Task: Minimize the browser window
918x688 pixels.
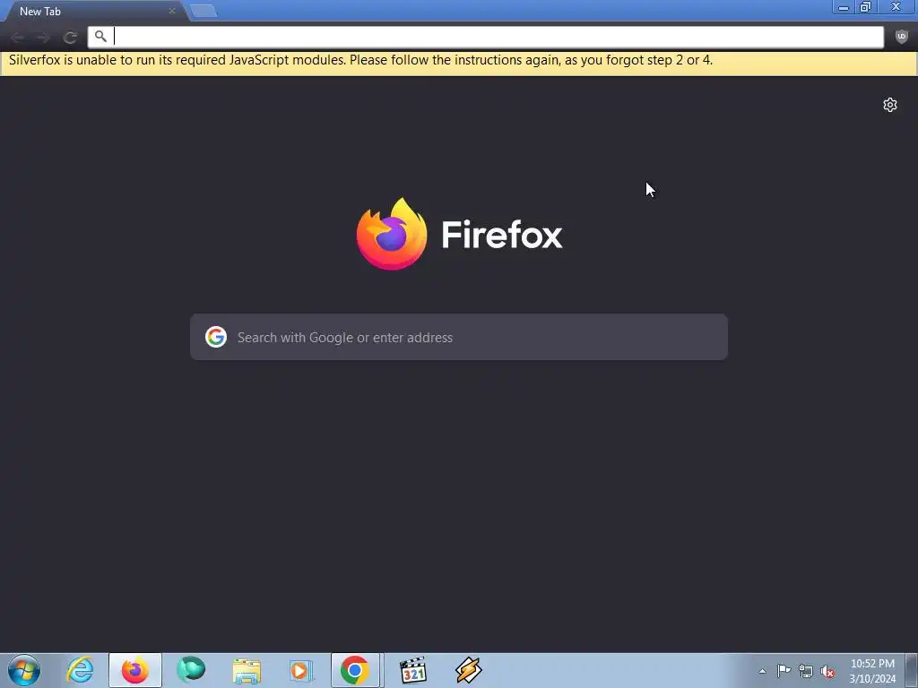Action: point(844,7)
